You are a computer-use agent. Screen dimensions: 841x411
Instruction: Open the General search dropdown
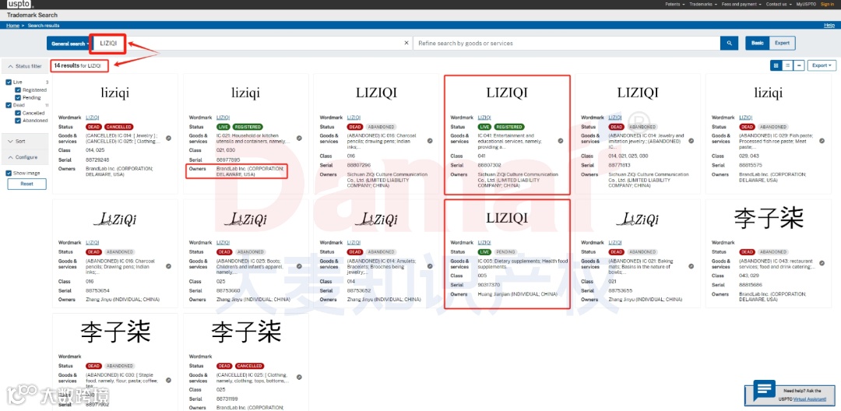[x=70, y=44]
